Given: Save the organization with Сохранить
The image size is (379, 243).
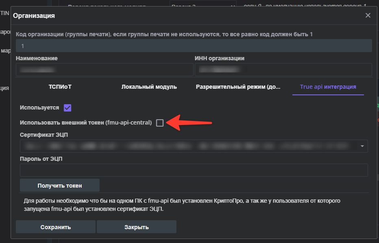Looking at the screenshot, I should click(56, 227).
